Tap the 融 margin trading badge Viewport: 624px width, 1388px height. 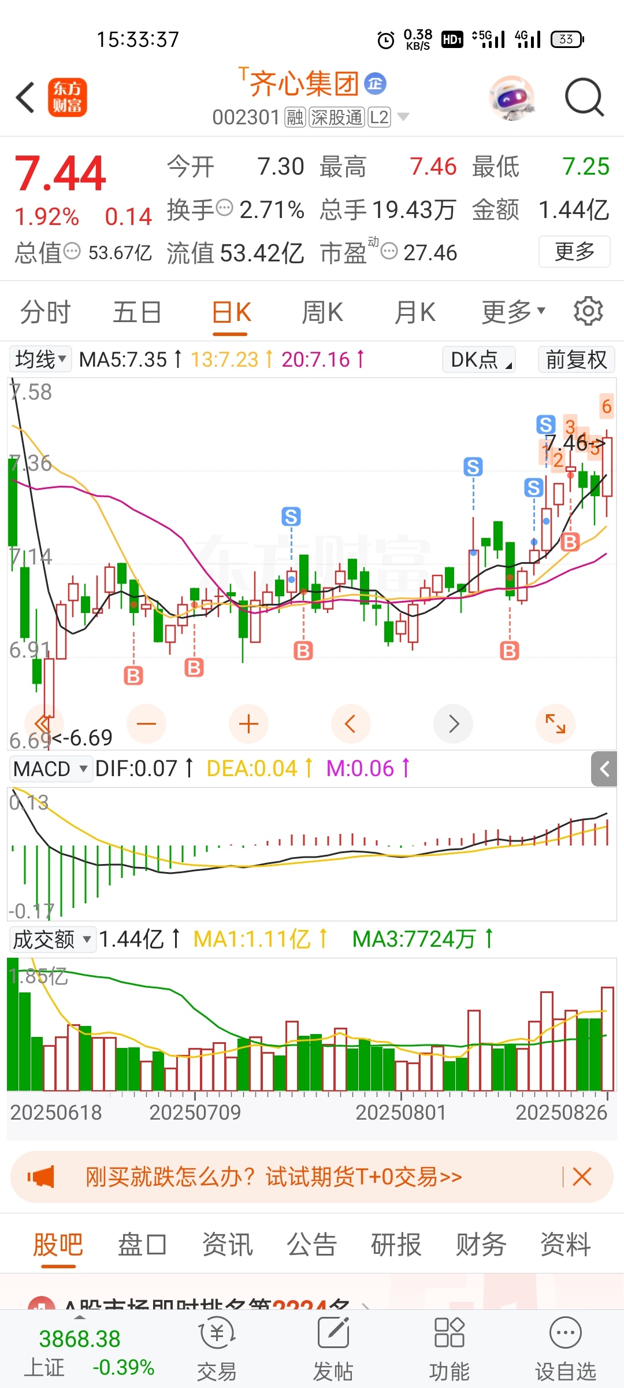click(295, 117)
